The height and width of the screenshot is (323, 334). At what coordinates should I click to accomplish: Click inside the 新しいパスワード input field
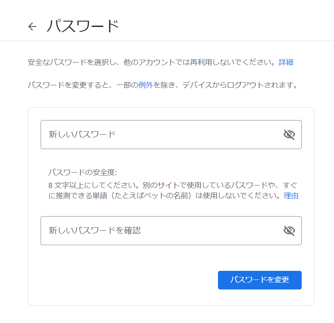pyautogui.click(x=145, y=134)
